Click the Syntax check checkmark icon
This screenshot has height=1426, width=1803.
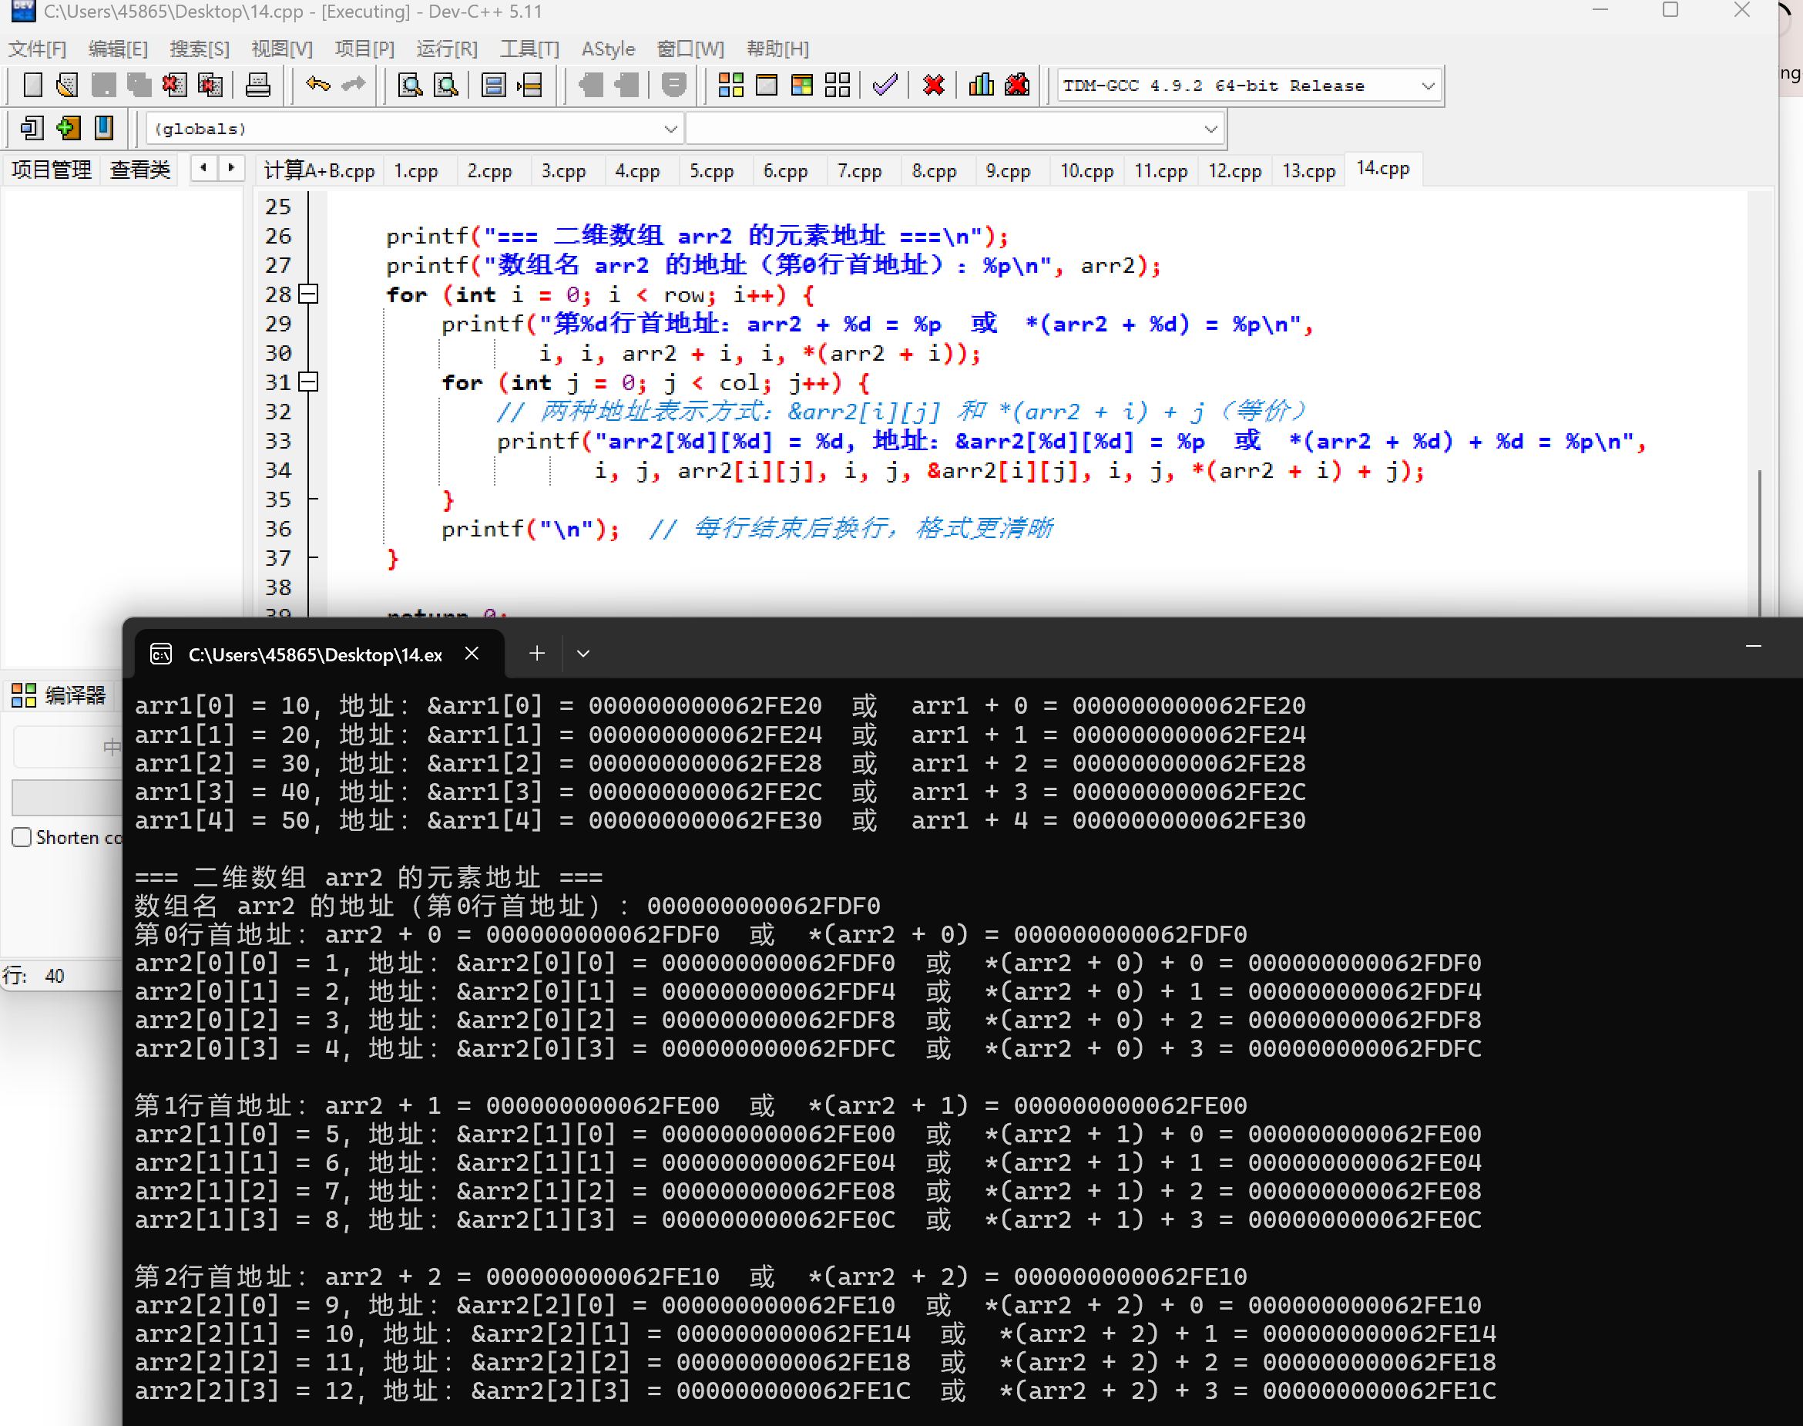coord(885,85)
